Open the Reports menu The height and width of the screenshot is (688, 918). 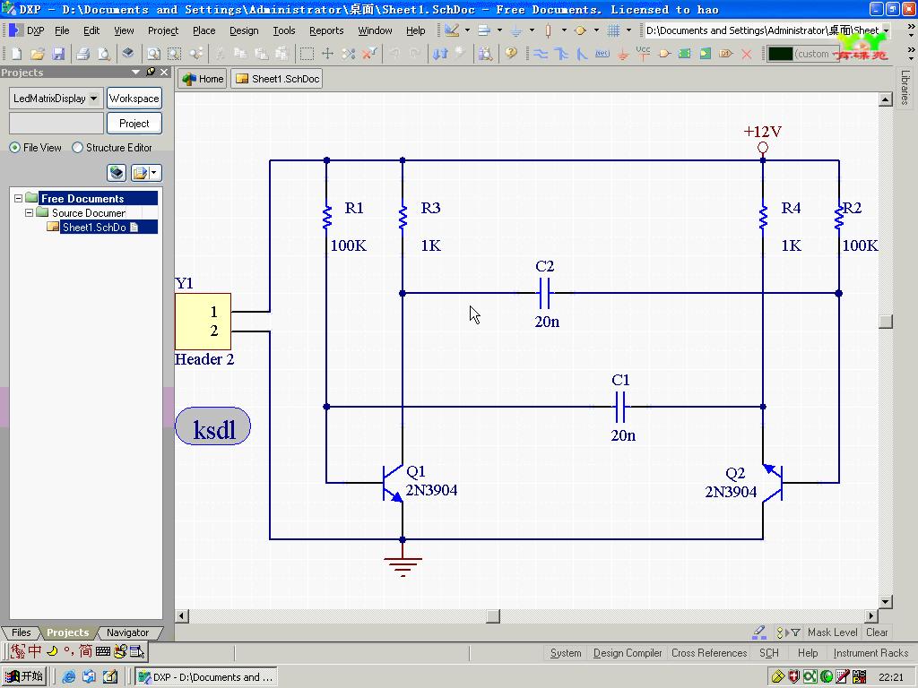(x=326, y=30)
